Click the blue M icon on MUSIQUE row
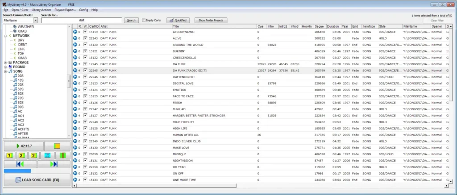The image size is (457, 195). pos(75,154)
